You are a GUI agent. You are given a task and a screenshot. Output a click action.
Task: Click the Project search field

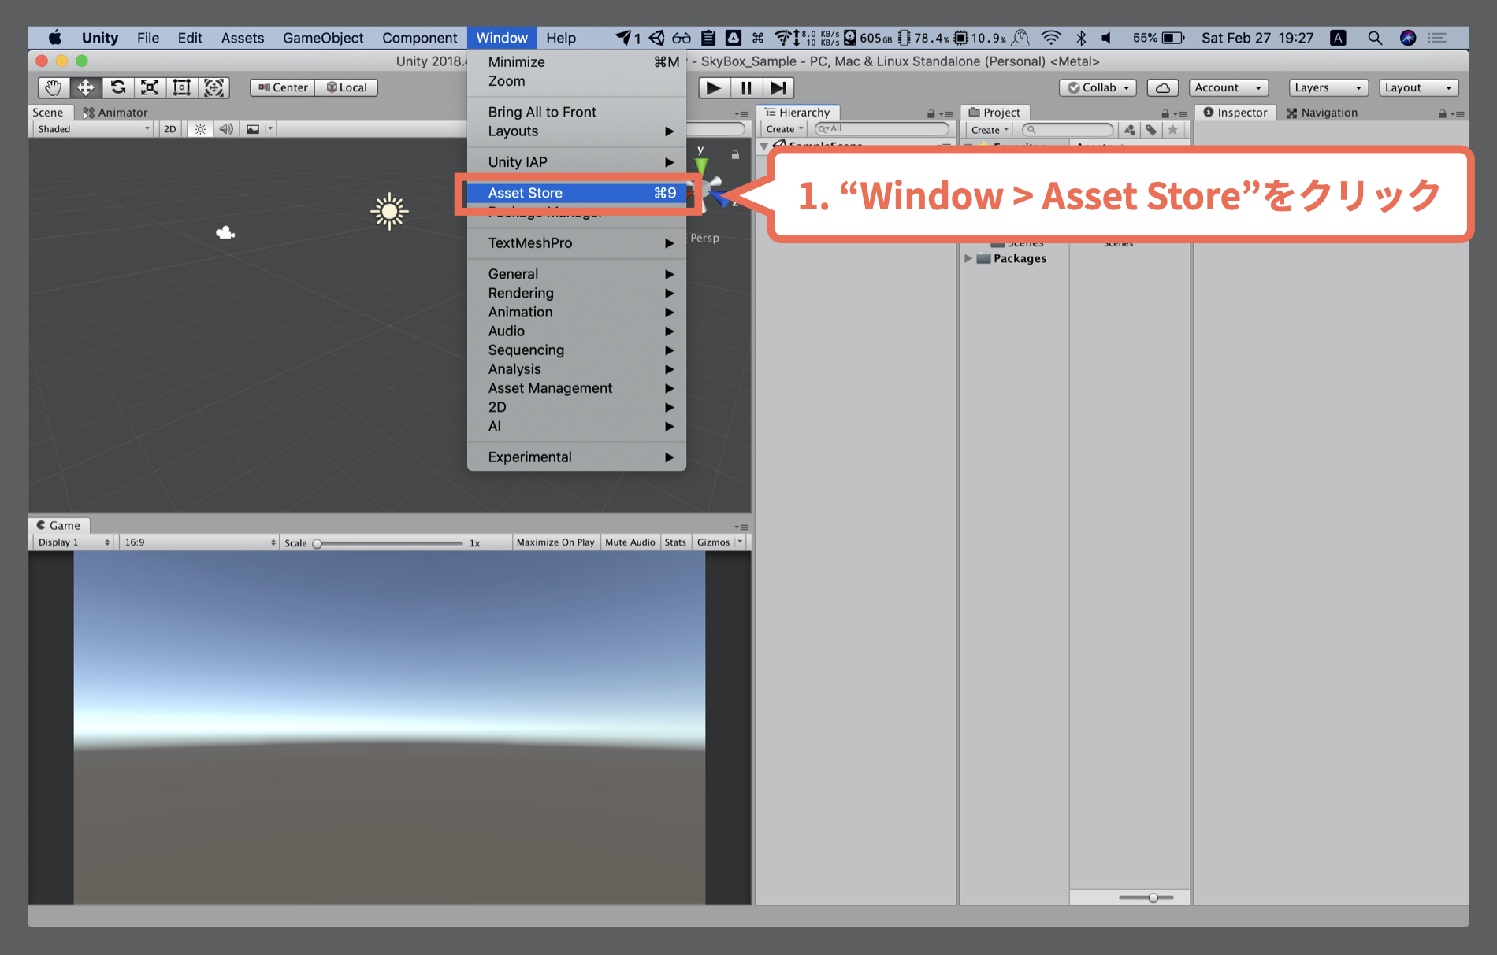coord(1068,130)
